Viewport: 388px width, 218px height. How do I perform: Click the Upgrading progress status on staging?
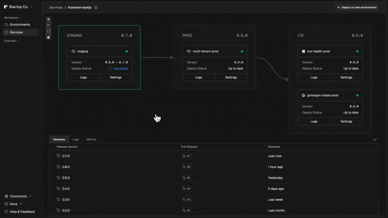[x=118, y=68]
